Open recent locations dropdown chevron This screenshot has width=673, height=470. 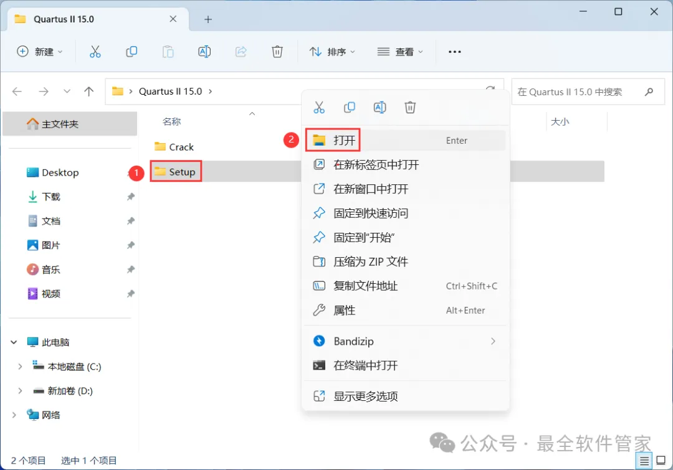click(67, 92)
